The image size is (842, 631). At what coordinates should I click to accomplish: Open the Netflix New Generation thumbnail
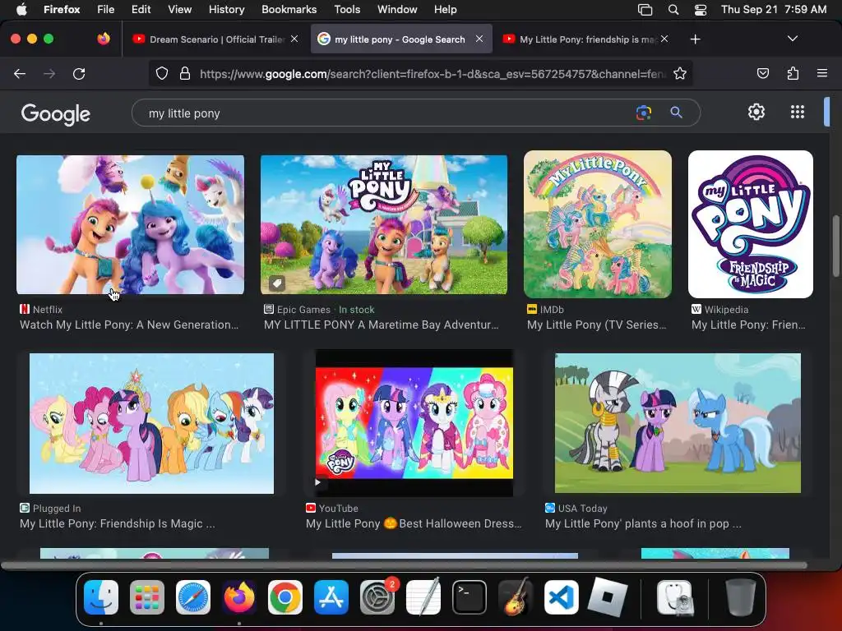pyautogui.click(x=130, y=224)
